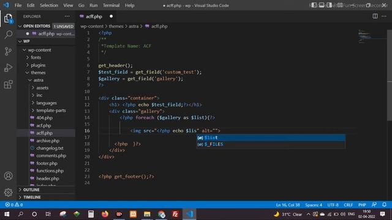Open the notifications bell in status bar
The height and width of the screenshot is (220, 392).
coord(384,205)
